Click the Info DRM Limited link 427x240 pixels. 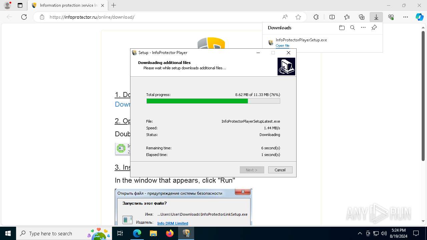click(173, 223)
